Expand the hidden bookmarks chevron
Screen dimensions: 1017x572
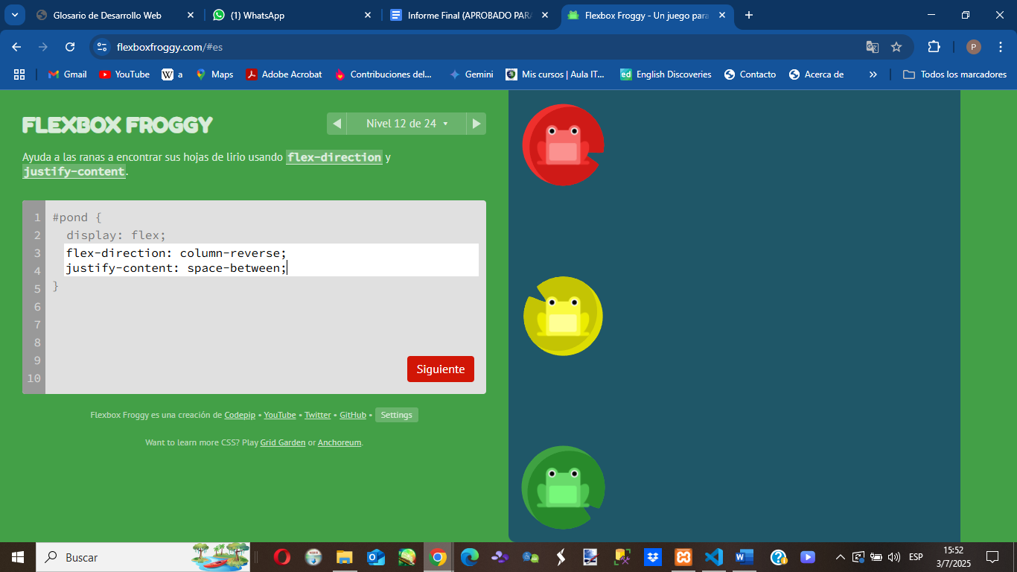point(873,74)
